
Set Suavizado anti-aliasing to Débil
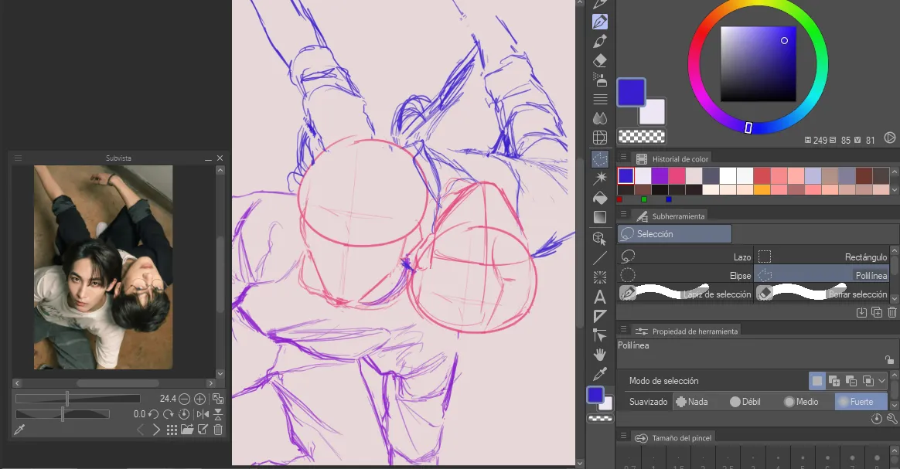pos(745,402)
